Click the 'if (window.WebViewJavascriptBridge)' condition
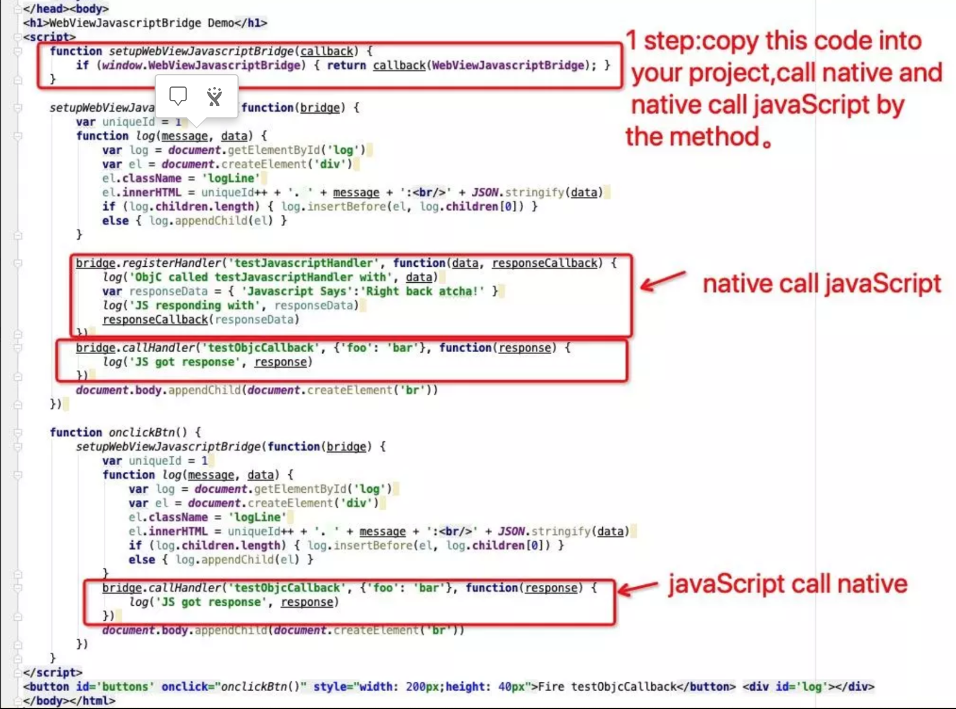The image size is (956, 709). (191, 65)
